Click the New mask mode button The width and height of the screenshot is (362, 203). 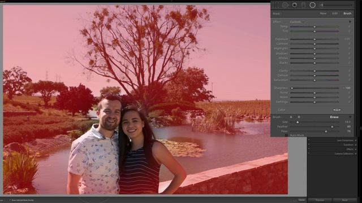point(323,14)
